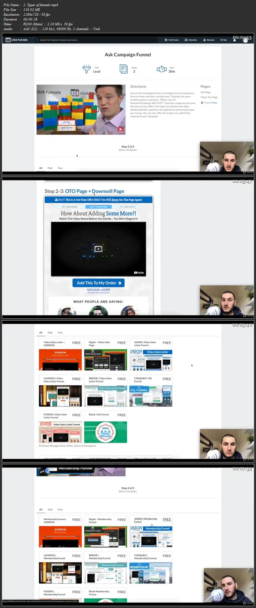Open the Click Funnels nav menu
This screenshot has width=256, height=608.
click(172, 40)
